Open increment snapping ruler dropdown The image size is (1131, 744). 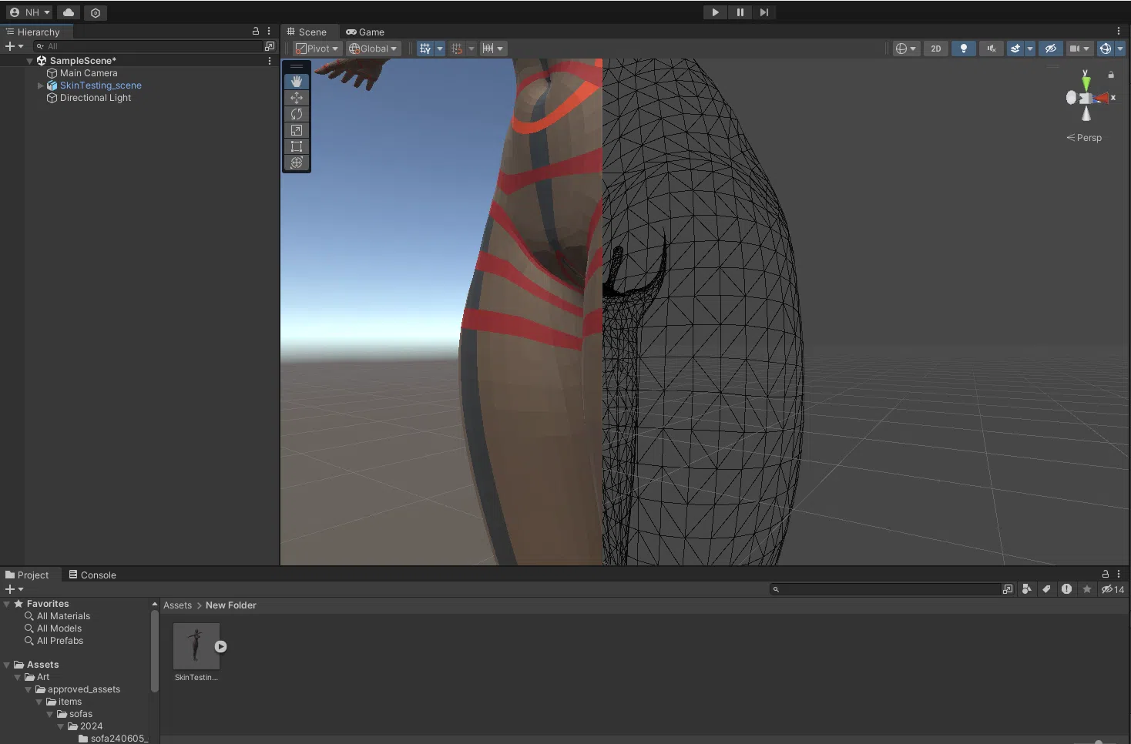click(493, 49)
